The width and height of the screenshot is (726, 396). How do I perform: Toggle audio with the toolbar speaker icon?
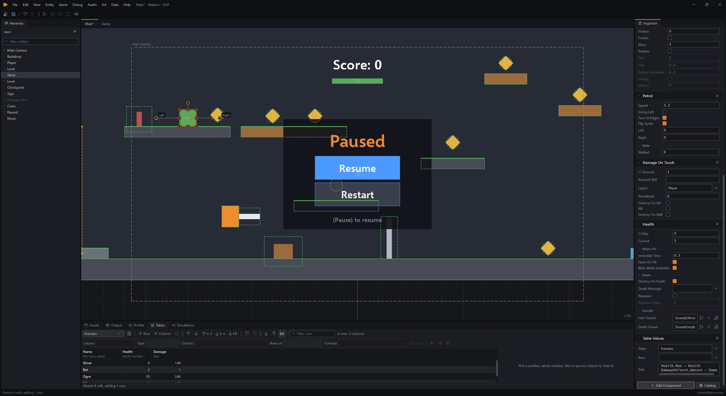coord(76,14)
